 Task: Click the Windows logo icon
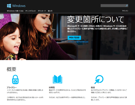click(x=9, y=6)
